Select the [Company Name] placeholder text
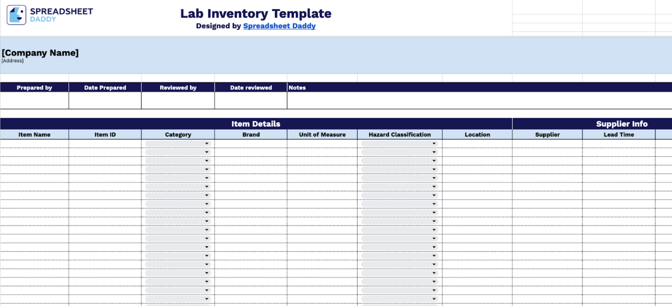Viewport: 672px width, 306px height. [x=40, y=53]
